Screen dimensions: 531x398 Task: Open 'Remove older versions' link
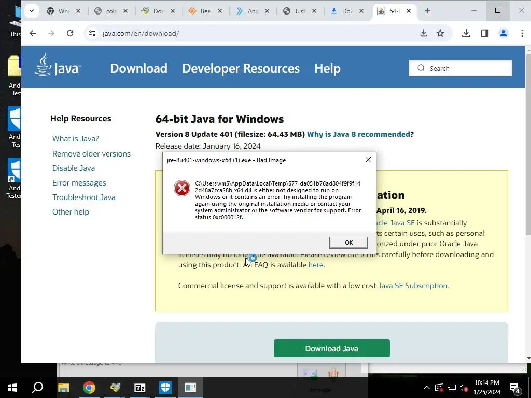coord(91,153)
